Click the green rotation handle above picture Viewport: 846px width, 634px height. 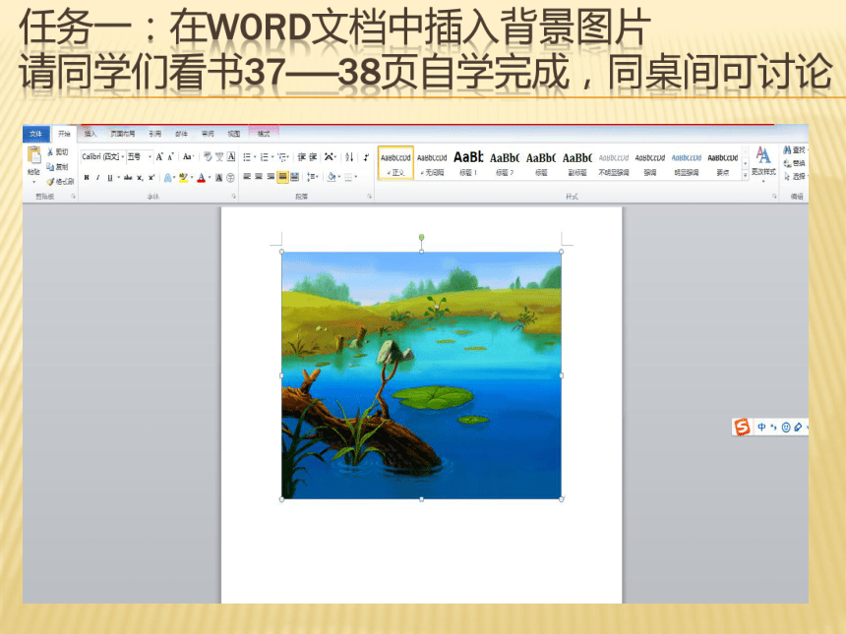[421, 237]
